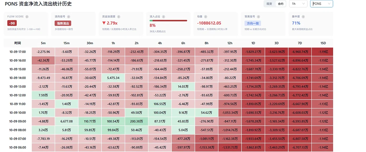The height and width of the screenshot is (152, 366).
Task: Click the -98 flow score badge
Action: pyautogui.click(x=12, y=23)
